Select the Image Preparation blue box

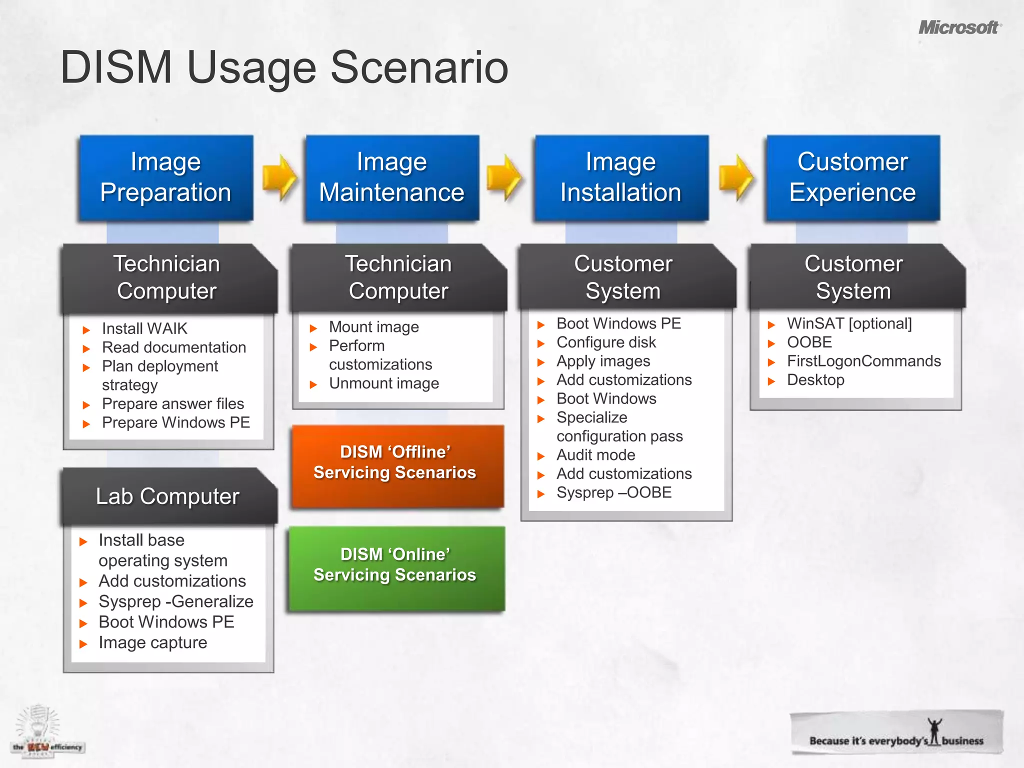(166, 177)
